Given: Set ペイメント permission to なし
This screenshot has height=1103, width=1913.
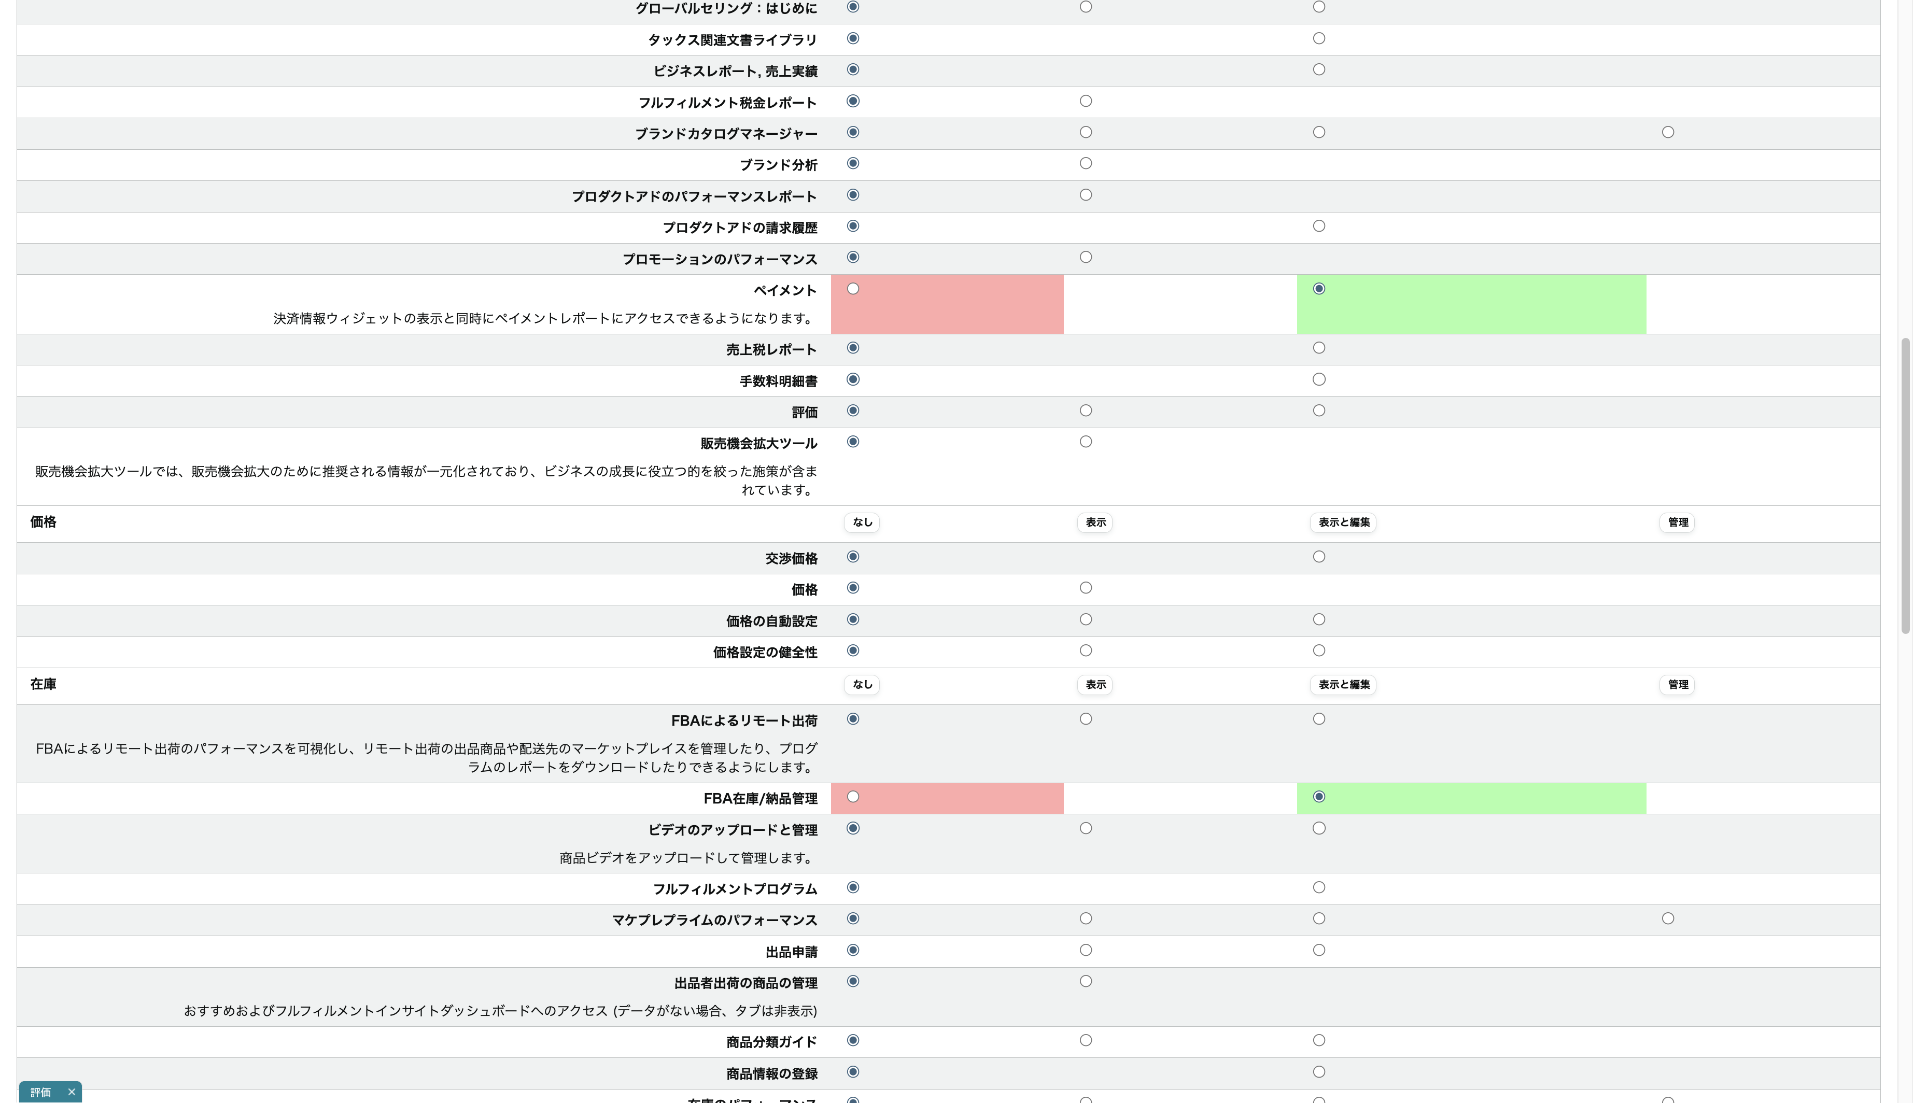Looking at the screenshot, I should click(853, 289).
